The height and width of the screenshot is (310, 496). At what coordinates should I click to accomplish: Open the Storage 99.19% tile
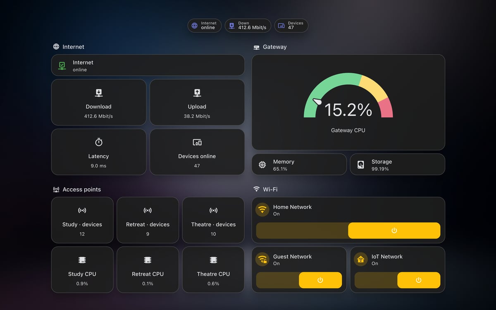pyautogui.click(x=398, y=165)
